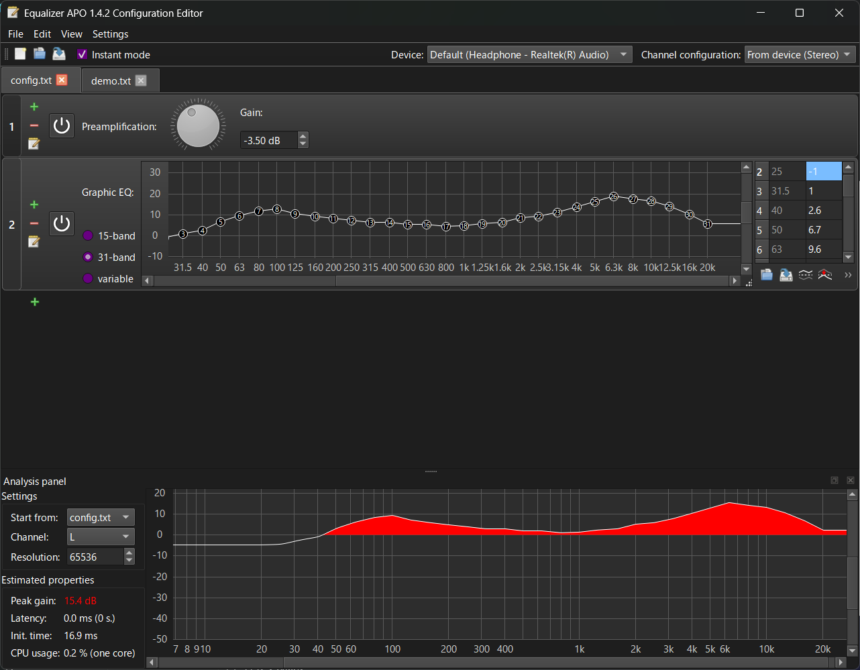Select the 2.6 gain cell in table
This screenshot has height=670, width=860.
point(824,211)
